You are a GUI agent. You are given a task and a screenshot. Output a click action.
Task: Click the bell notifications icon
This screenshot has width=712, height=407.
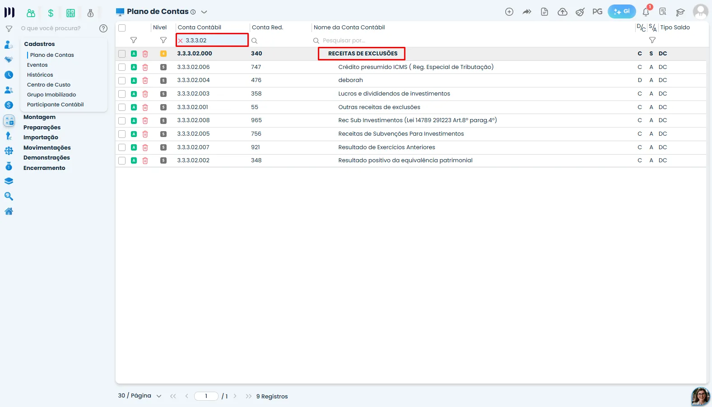pyautogui.click(x=646, y=12)
